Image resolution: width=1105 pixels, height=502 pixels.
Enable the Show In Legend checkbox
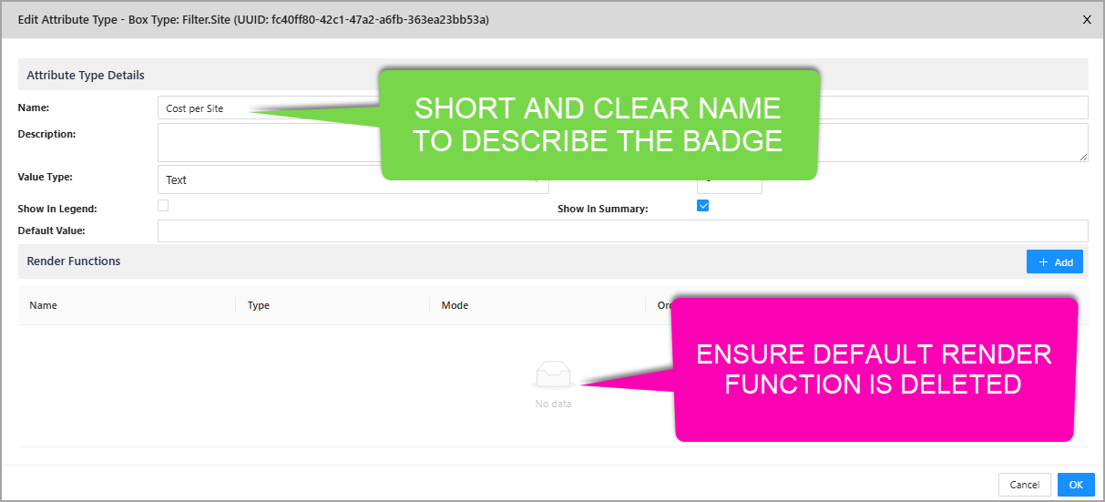163,206
